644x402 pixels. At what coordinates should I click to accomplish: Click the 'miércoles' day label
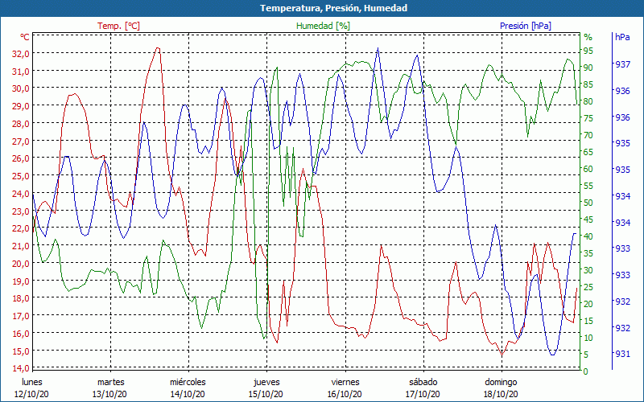tap(188, 383)
